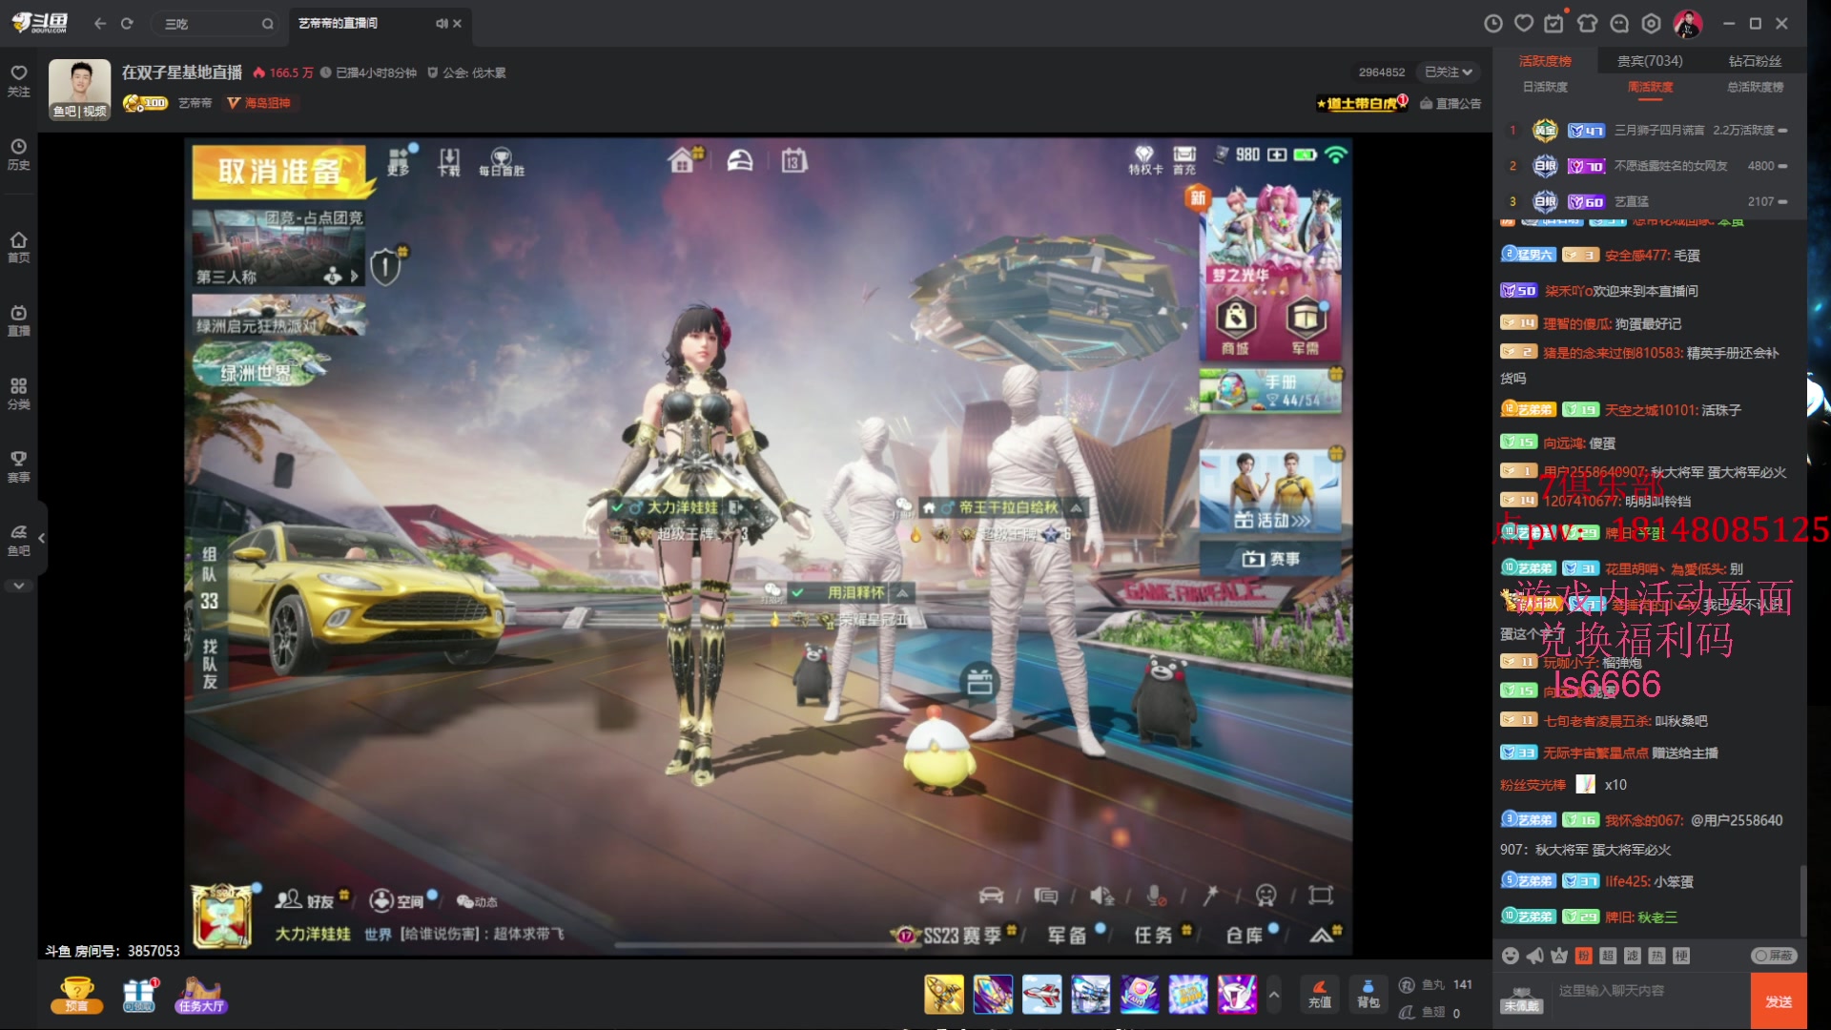The height and width of the screenshot is (1030, 1831).
Task: Open followed channels heart icon in title bar
Action: pyautogui.click(x=1524, y=23)
